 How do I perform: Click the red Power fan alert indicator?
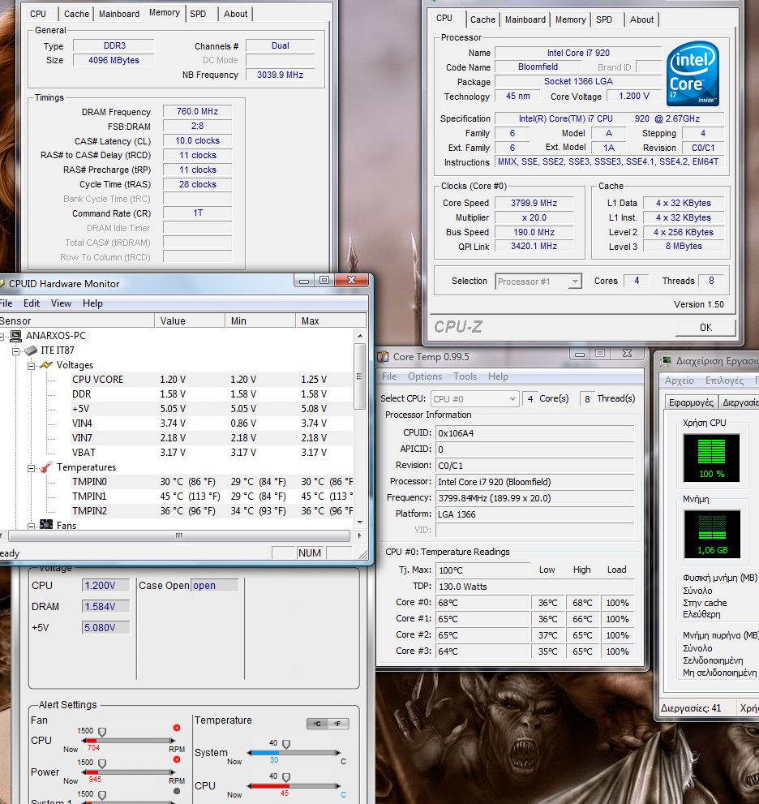(176, 759)
